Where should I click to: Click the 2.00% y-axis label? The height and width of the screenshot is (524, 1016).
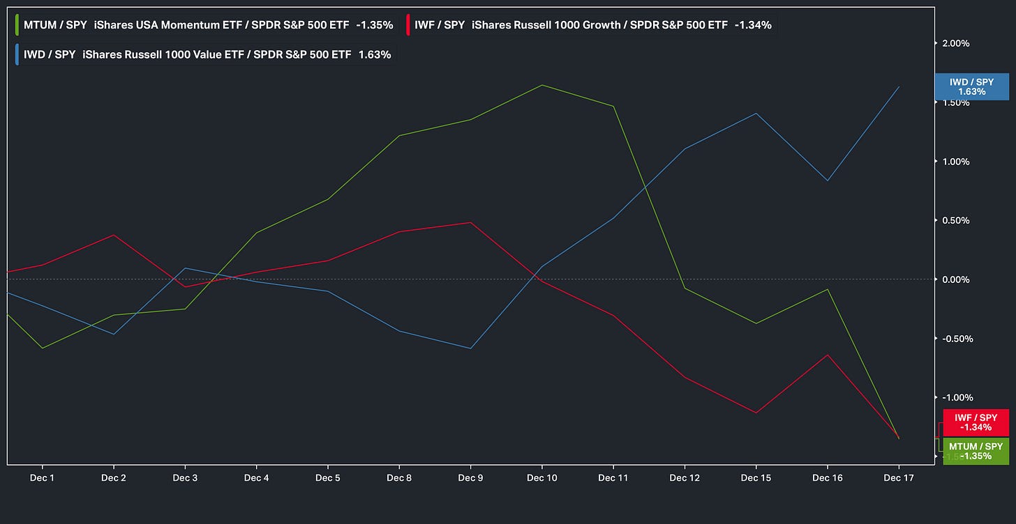tap(955, 43)
